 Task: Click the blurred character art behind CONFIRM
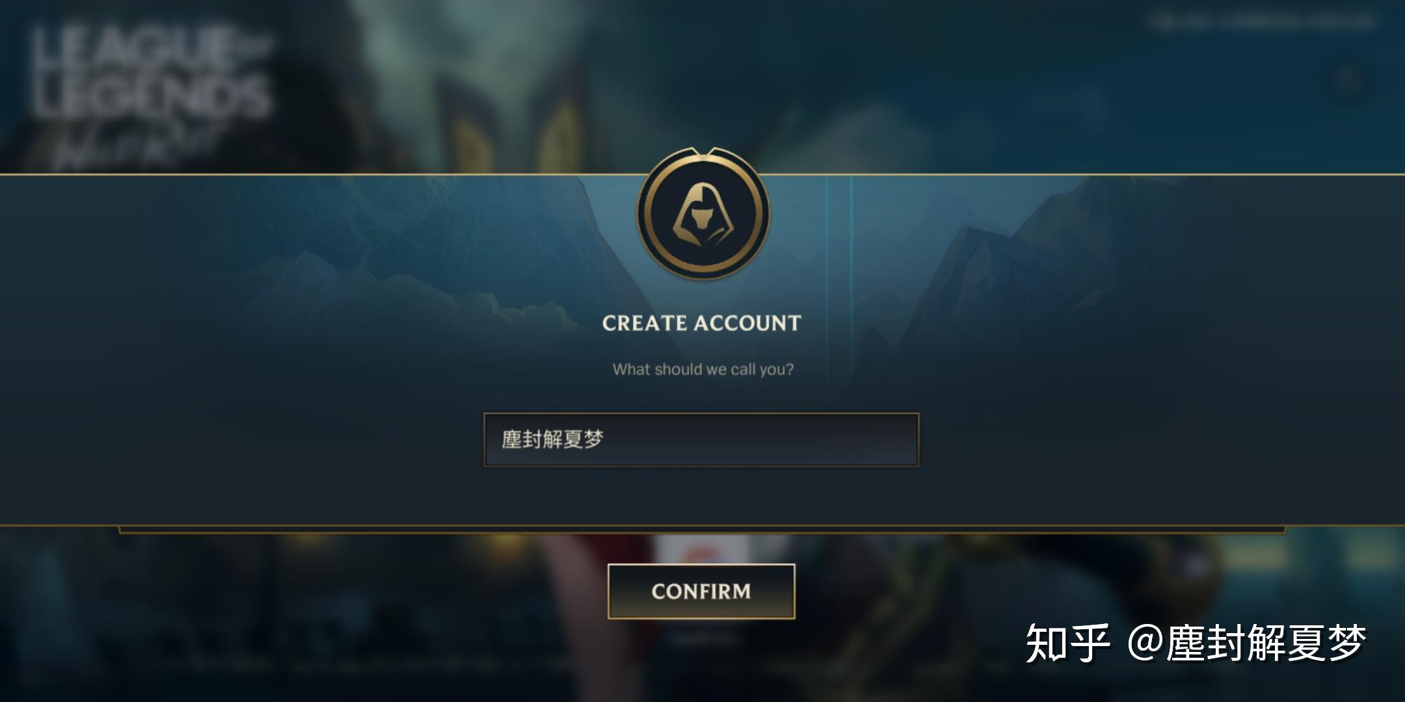click(x=572, y=585)
